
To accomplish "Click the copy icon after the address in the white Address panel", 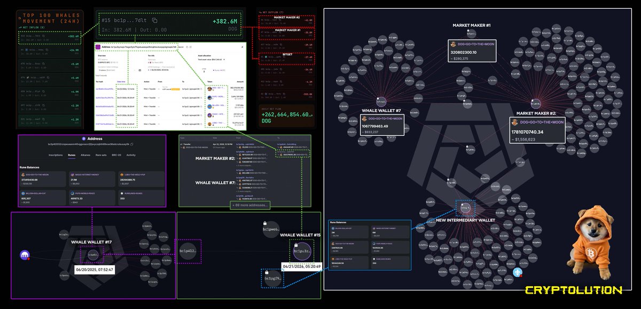I will [x=187, y=47].
